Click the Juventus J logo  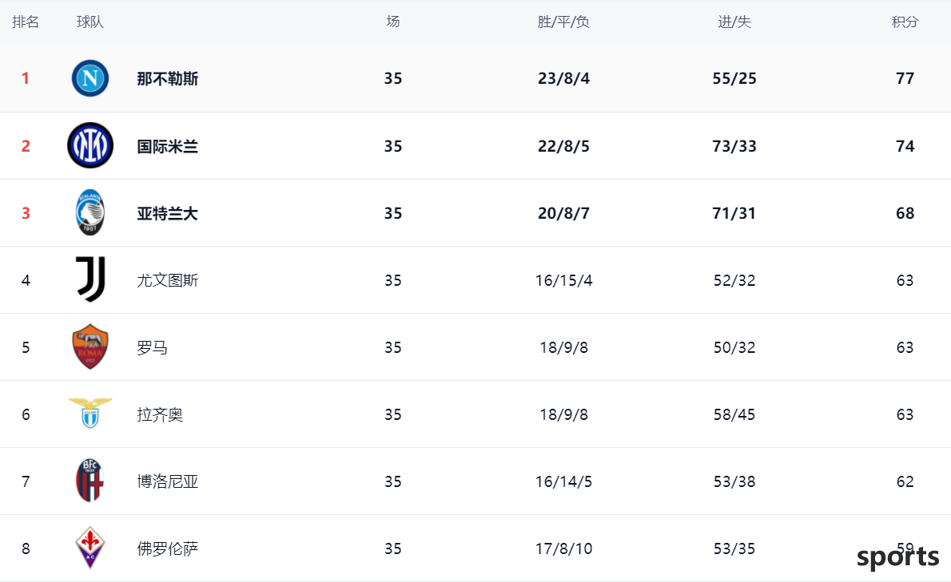91,279
